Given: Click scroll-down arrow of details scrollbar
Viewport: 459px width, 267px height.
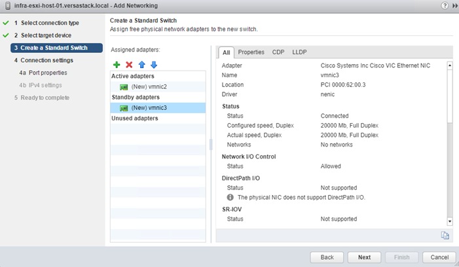Looking at the screenshot, I should 450,221.
